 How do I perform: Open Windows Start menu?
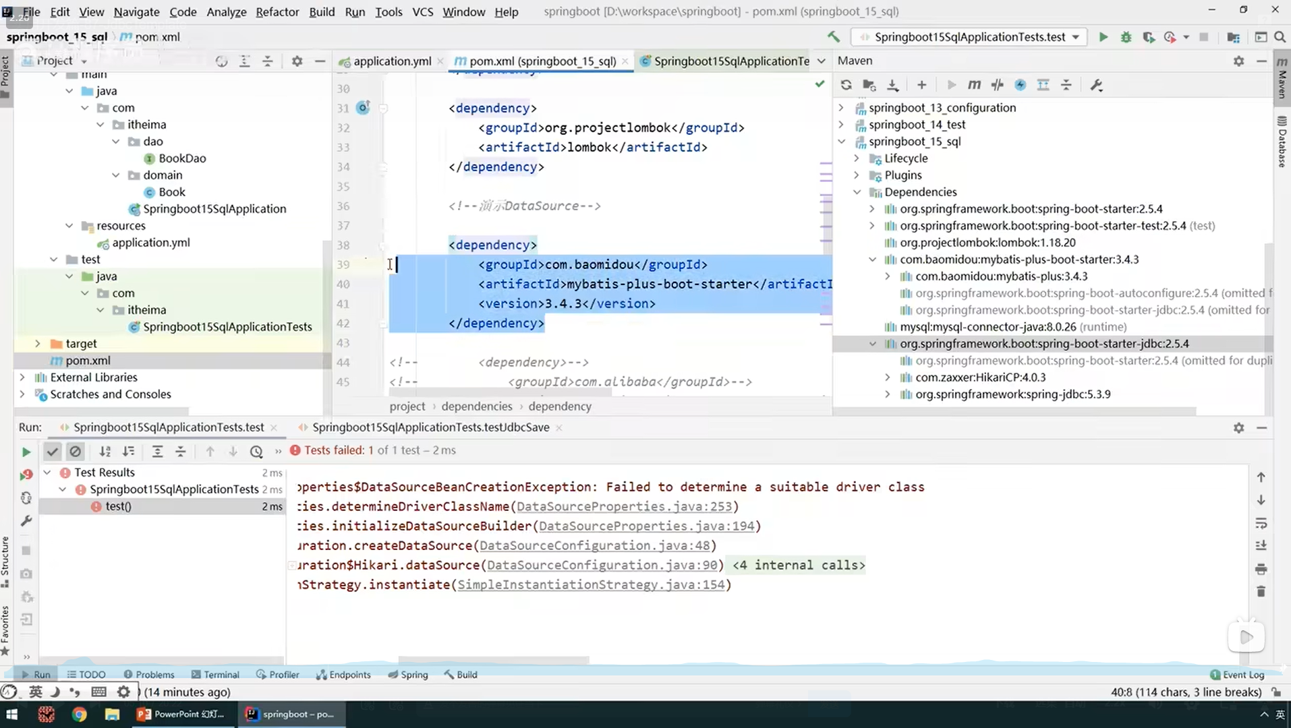point(11,714)
